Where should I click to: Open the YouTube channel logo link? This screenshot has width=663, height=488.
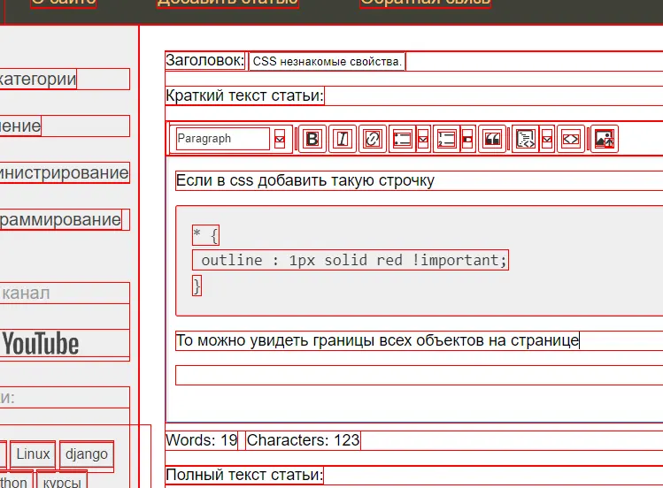[41, 344]
